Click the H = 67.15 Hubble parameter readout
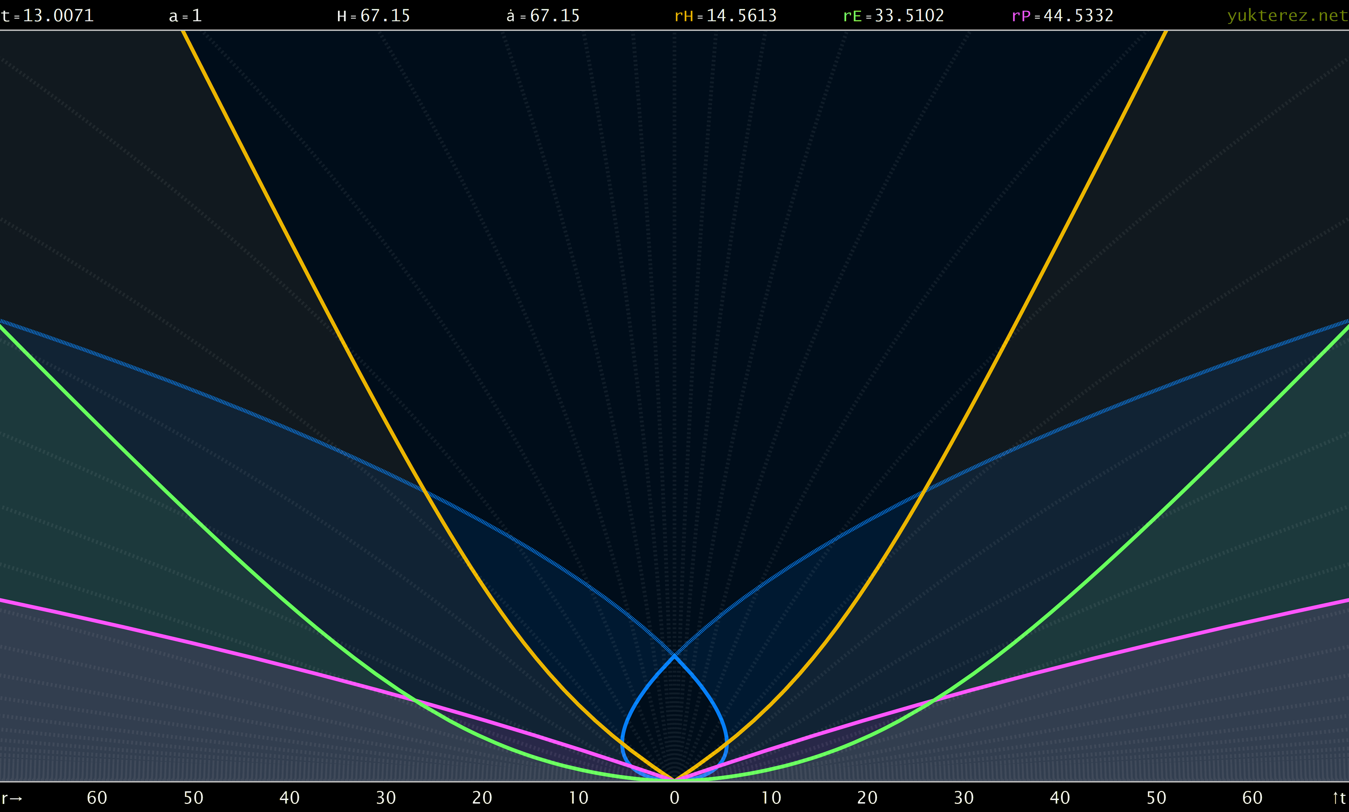The image size is (1349, 812). click(373, 15)
